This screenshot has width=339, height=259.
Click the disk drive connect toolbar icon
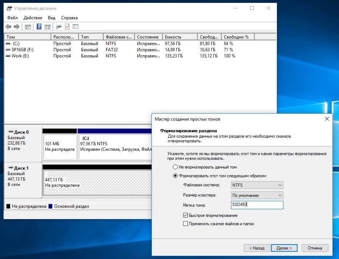click(58, 27)
